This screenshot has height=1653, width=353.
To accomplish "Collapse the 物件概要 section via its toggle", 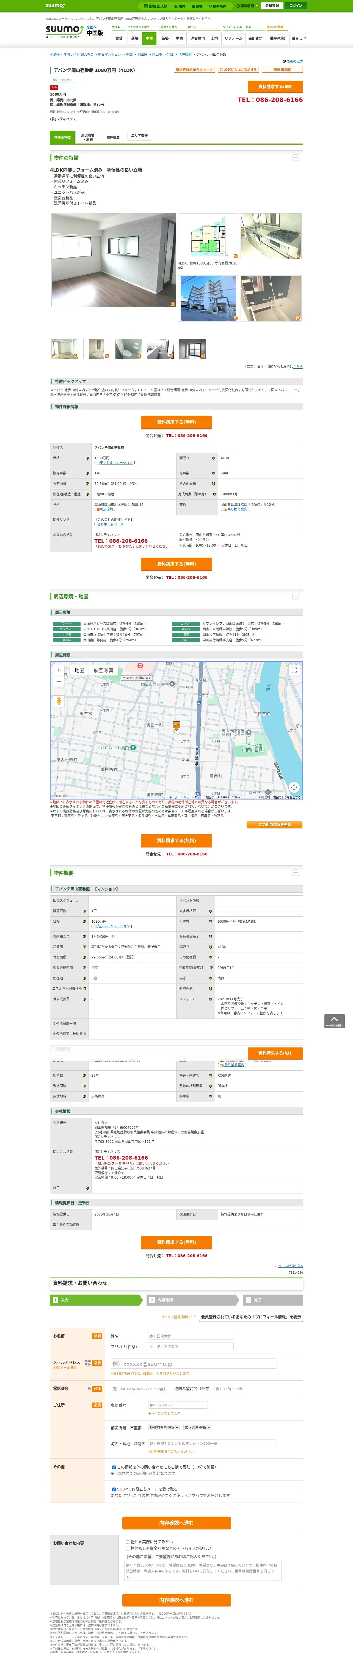I will click(x=295, y=873).
